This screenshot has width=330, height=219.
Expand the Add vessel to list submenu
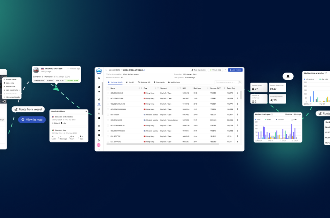coord(12,90)
